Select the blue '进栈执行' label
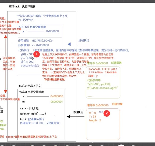155x146 pixels. pos(84,40)
